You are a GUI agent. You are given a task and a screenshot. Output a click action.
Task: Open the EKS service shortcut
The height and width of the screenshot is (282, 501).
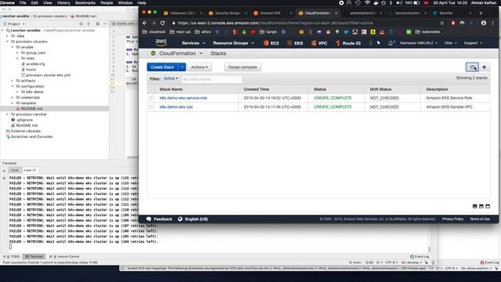[x=295, y=43]
